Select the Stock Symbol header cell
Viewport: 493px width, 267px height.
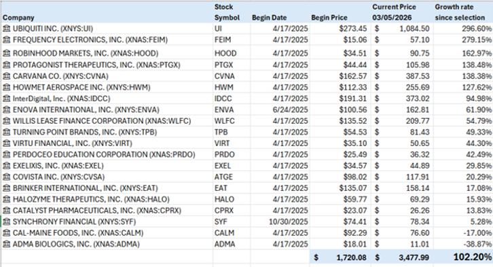tap(232, 12)
